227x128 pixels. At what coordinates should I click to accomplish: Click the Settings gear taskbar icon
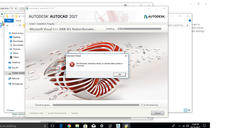[102, 126]
